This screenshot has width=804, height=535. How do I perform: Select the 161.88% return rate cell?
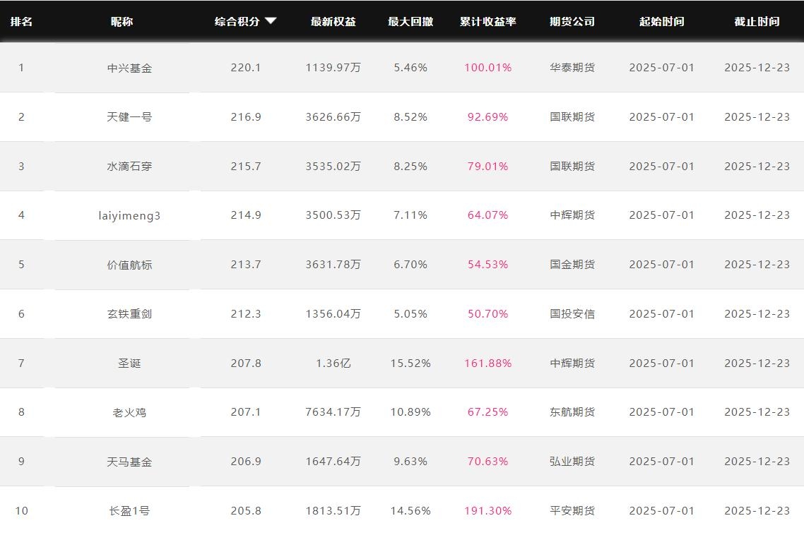coord(487,363)
